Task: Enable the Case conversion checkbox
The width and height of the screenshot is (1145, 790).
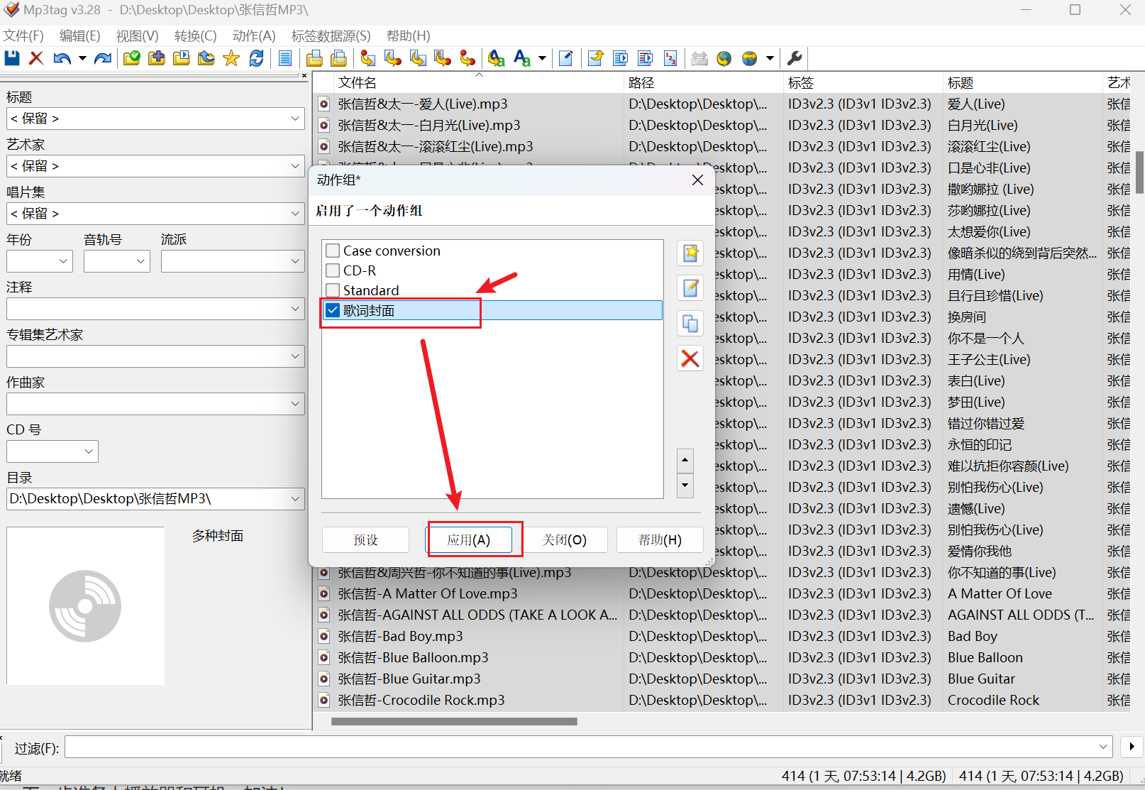Action: [333, 251]
